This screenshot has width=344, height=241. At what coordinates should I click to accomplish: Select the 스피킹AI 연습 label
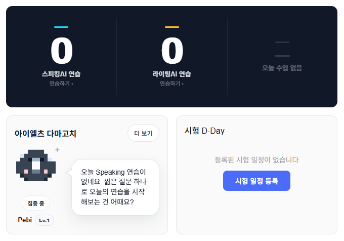[x=61, y=74]
